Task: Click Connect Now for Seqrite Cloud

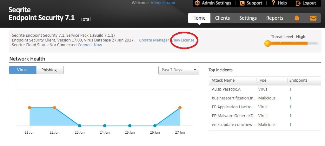Action: point(90,45)
